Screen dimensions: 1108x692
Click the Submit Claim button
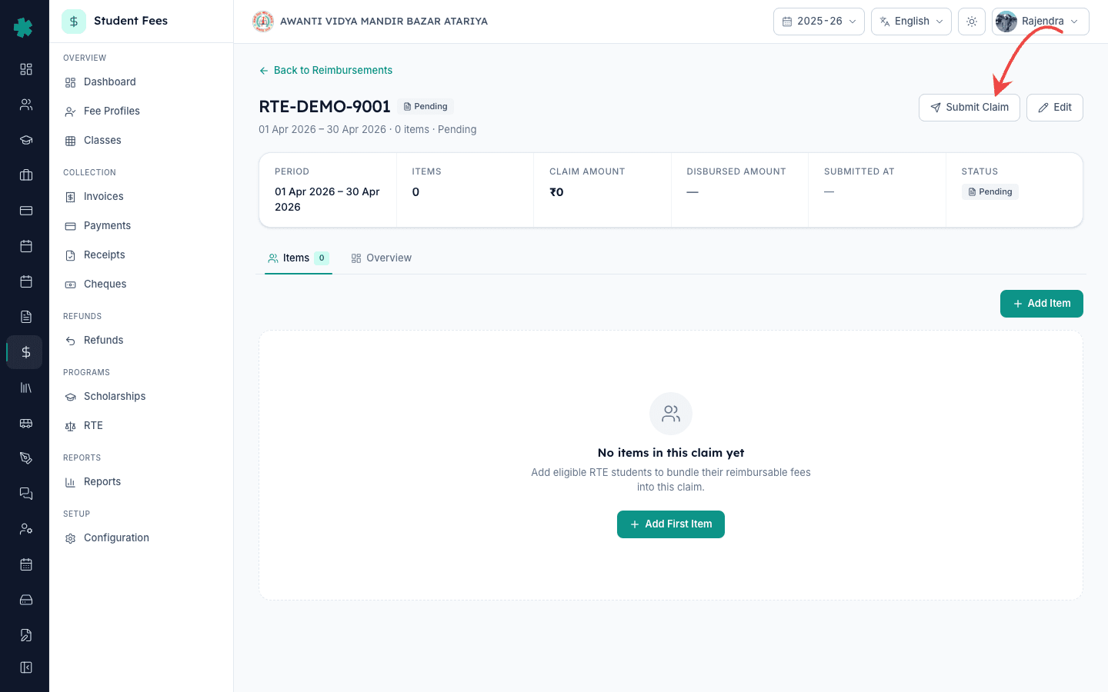[969, 108]
